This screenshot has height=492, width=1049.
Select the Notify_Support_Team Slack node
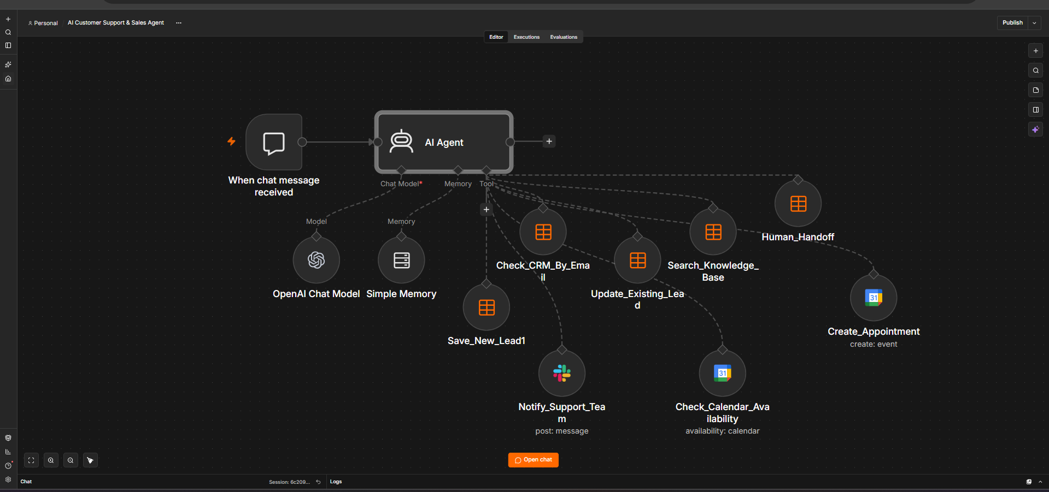(x=562, y=374)
